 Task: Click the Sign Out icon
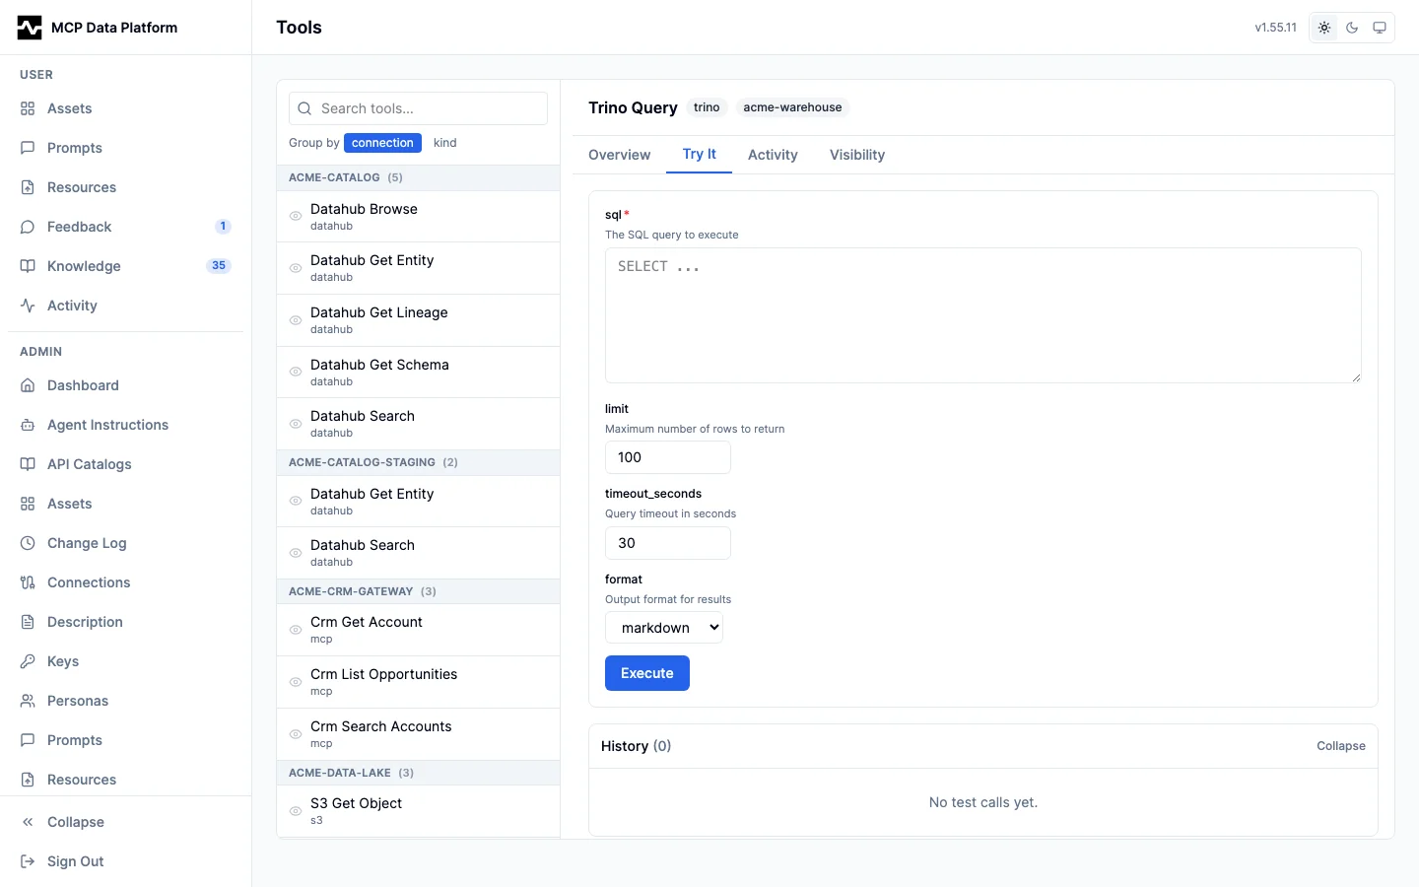pos(28,861)
